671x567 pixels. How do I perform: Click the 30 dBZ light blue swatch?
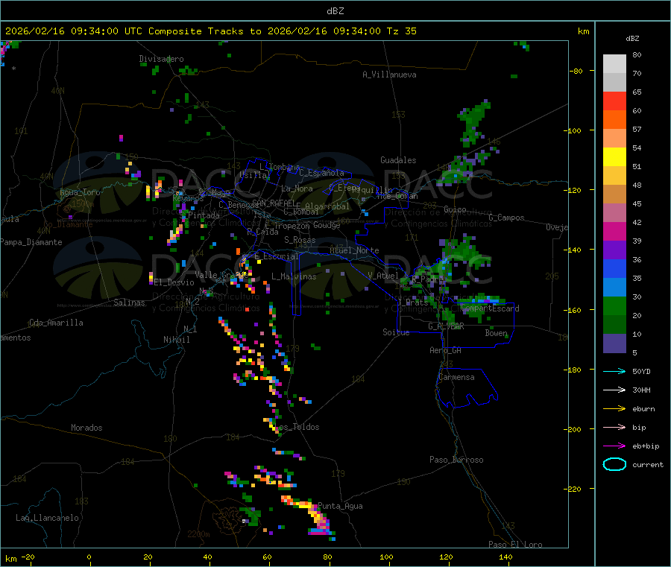click(614, 288)
